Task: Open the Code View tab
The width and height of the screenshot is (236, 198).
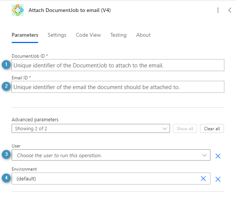Action: tap(88, 35)
